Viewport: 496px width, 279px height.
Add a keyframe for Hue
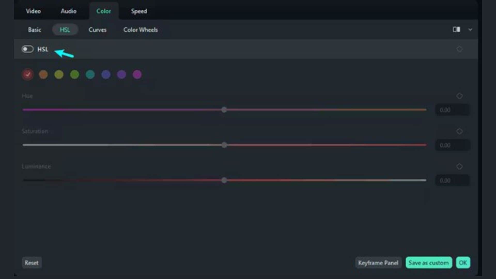click(x=459, y=96)
